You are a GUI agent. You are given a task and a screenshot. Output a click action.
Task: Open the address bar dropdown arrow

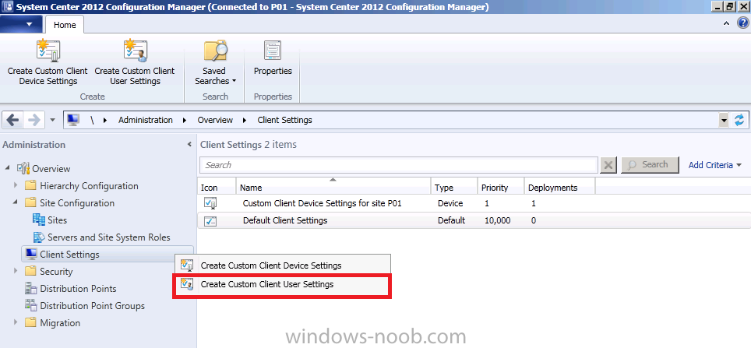[724, 120]
